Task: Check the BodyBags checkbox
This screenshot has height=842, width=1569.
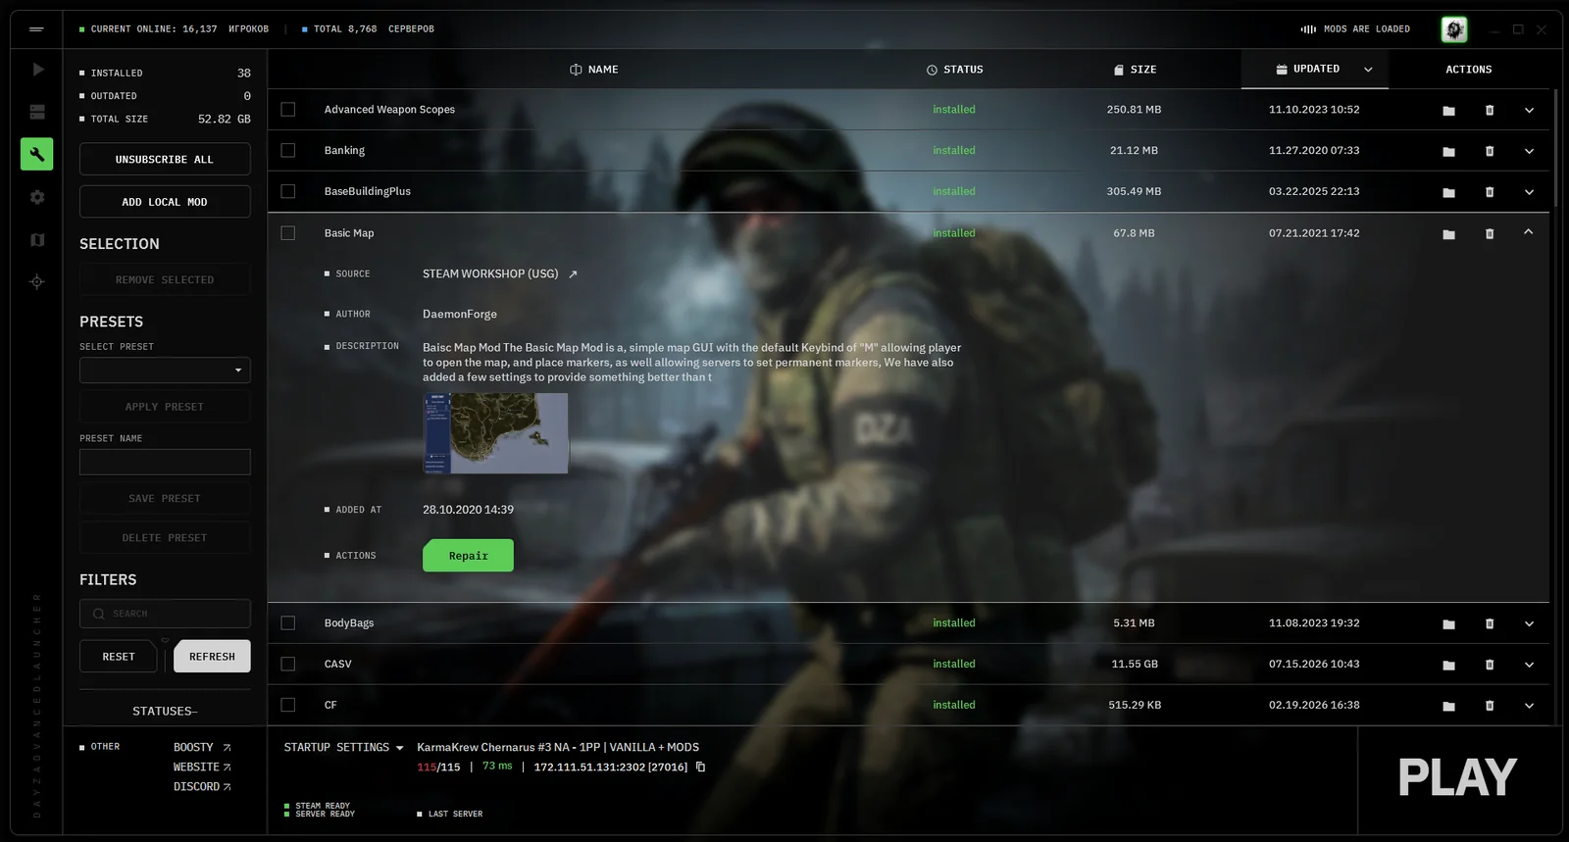Action: click(x=288, y=623)
